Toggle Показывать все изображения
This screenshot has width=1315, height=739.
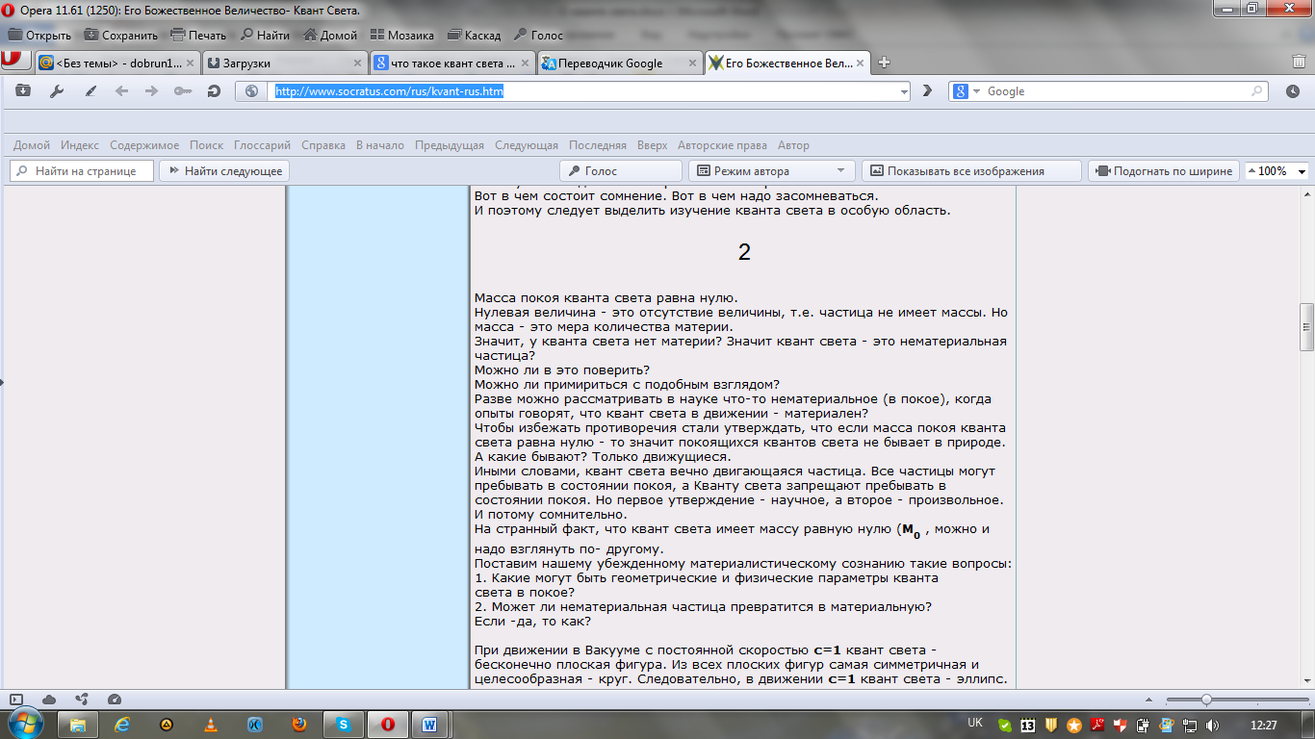971,171
